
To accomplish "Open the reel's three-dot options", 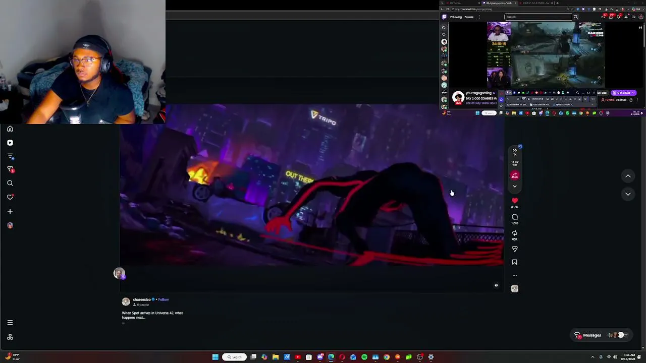I will pyautogui.click(x=515, y=275).
